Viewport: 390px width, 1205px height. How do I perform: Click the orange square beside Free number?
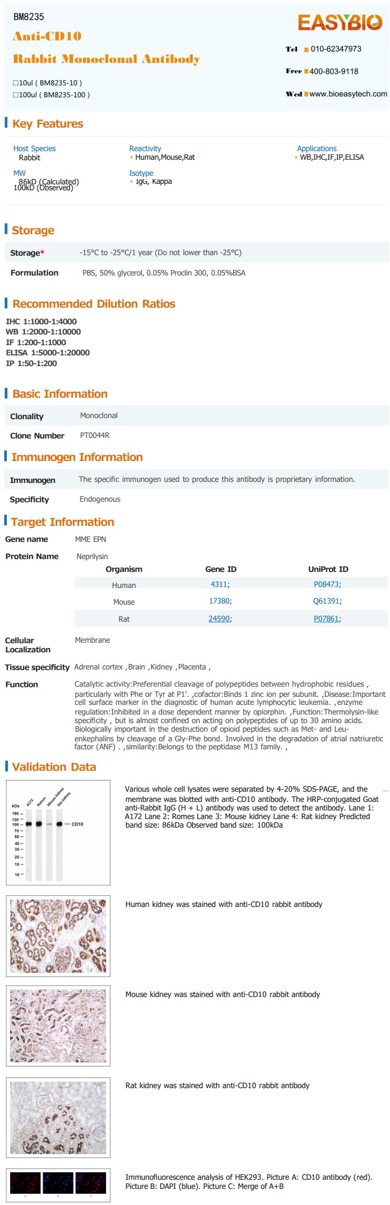click(x=306, y=71)
